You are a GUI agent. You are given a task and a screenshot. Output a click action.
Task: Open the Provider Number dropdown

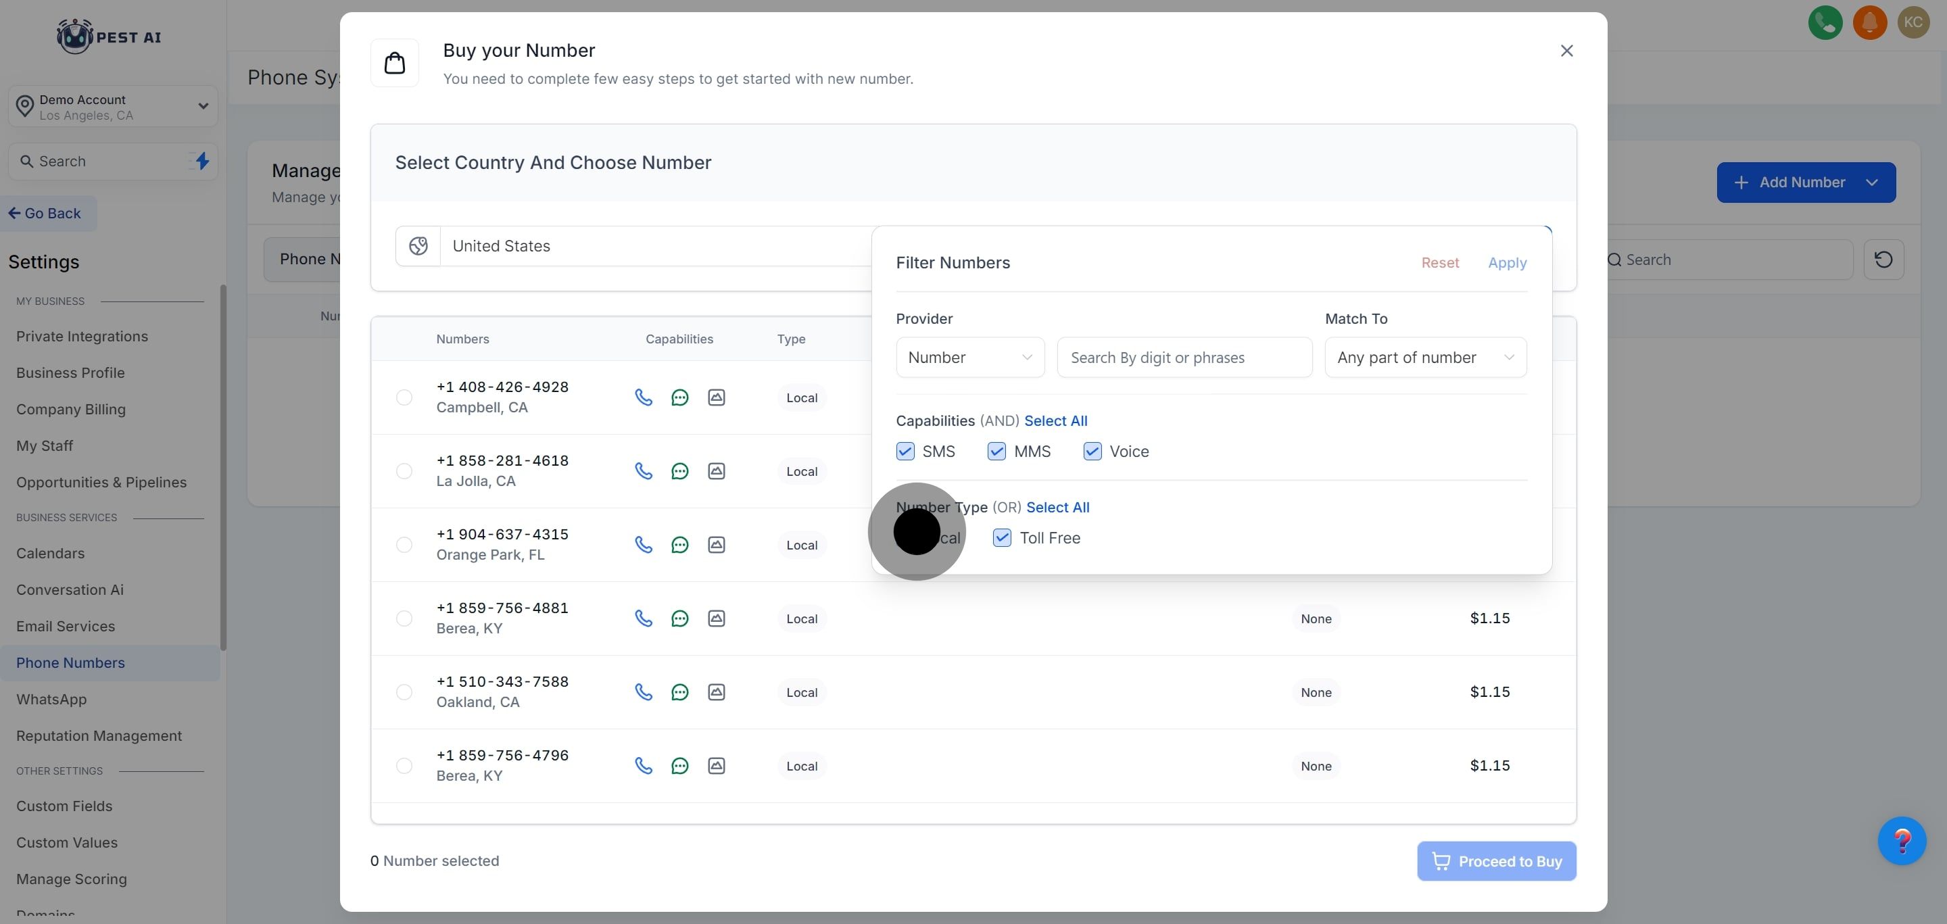coord(969,358)
